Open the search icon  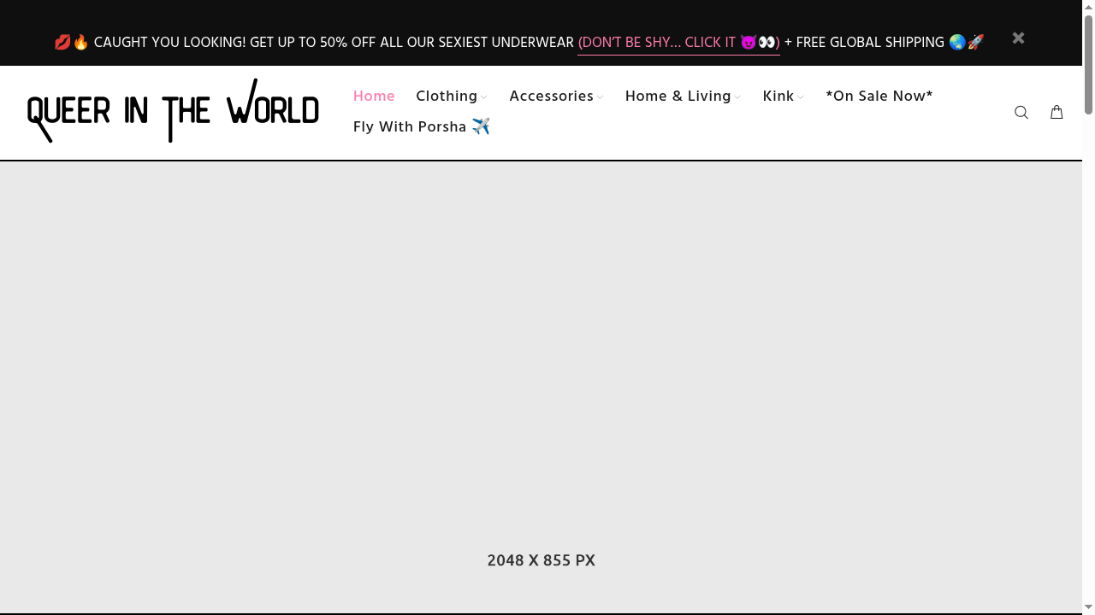pyautogui.click(x=1021, y=112)
